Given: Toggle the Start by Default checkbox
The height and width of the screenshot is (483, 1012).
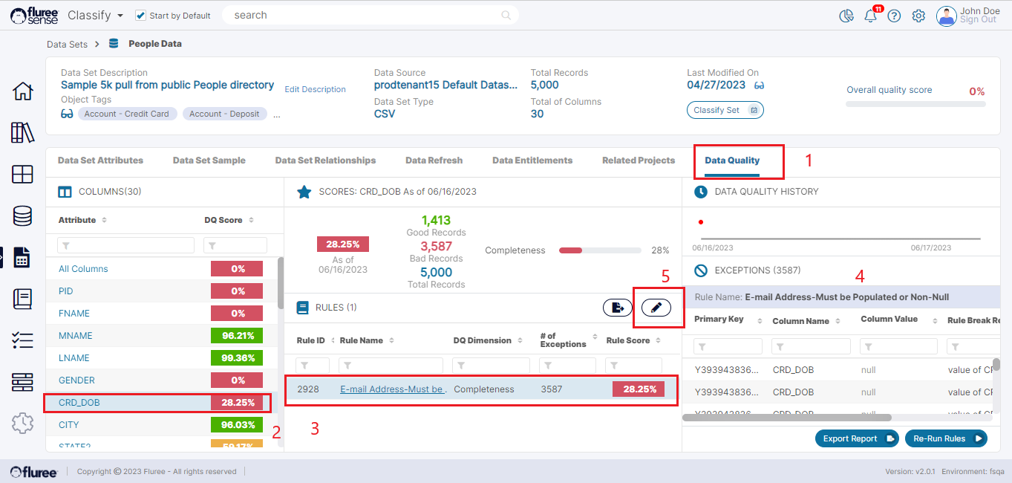Looking at the screenshot, I should pos(140,16).
